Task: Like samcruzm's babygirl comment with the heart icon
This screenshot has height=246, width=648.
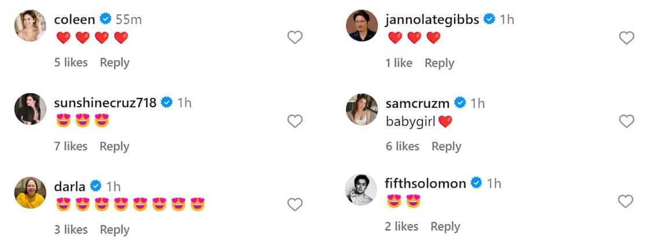Action: click(x=627, y=121)
